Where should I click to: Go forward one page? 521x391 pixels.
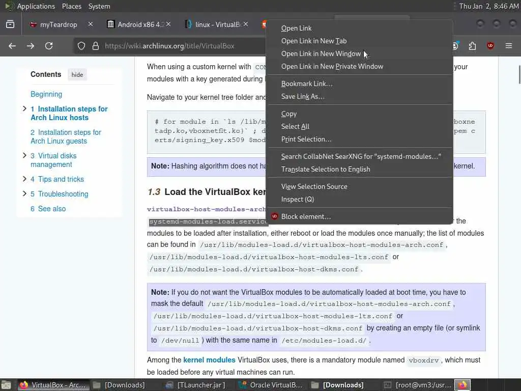click(31, 46)
